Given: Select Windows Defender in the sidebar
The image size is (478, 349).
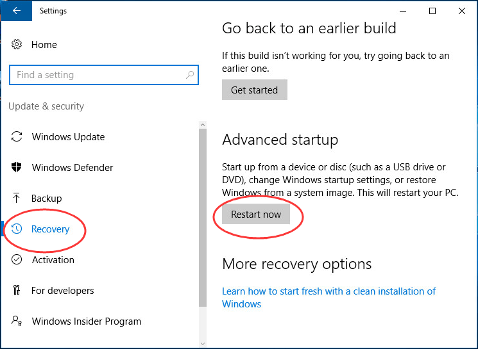Looking at the screenshot, I should 73,168.
